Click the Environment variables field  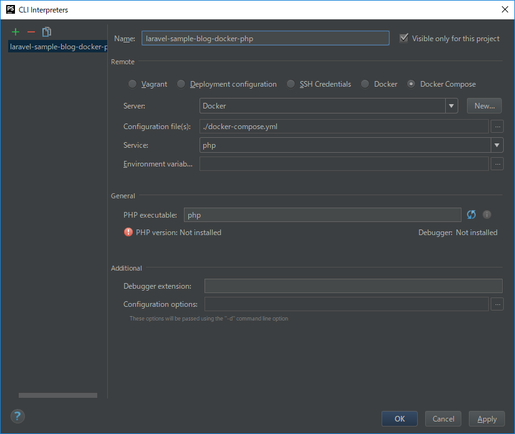(x=344, y=163)
